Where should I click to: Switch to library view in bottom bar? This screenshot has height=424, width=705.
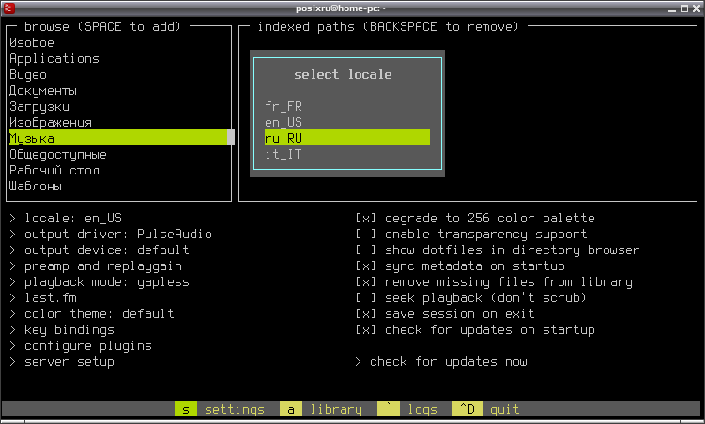click(x=336, y=409)
